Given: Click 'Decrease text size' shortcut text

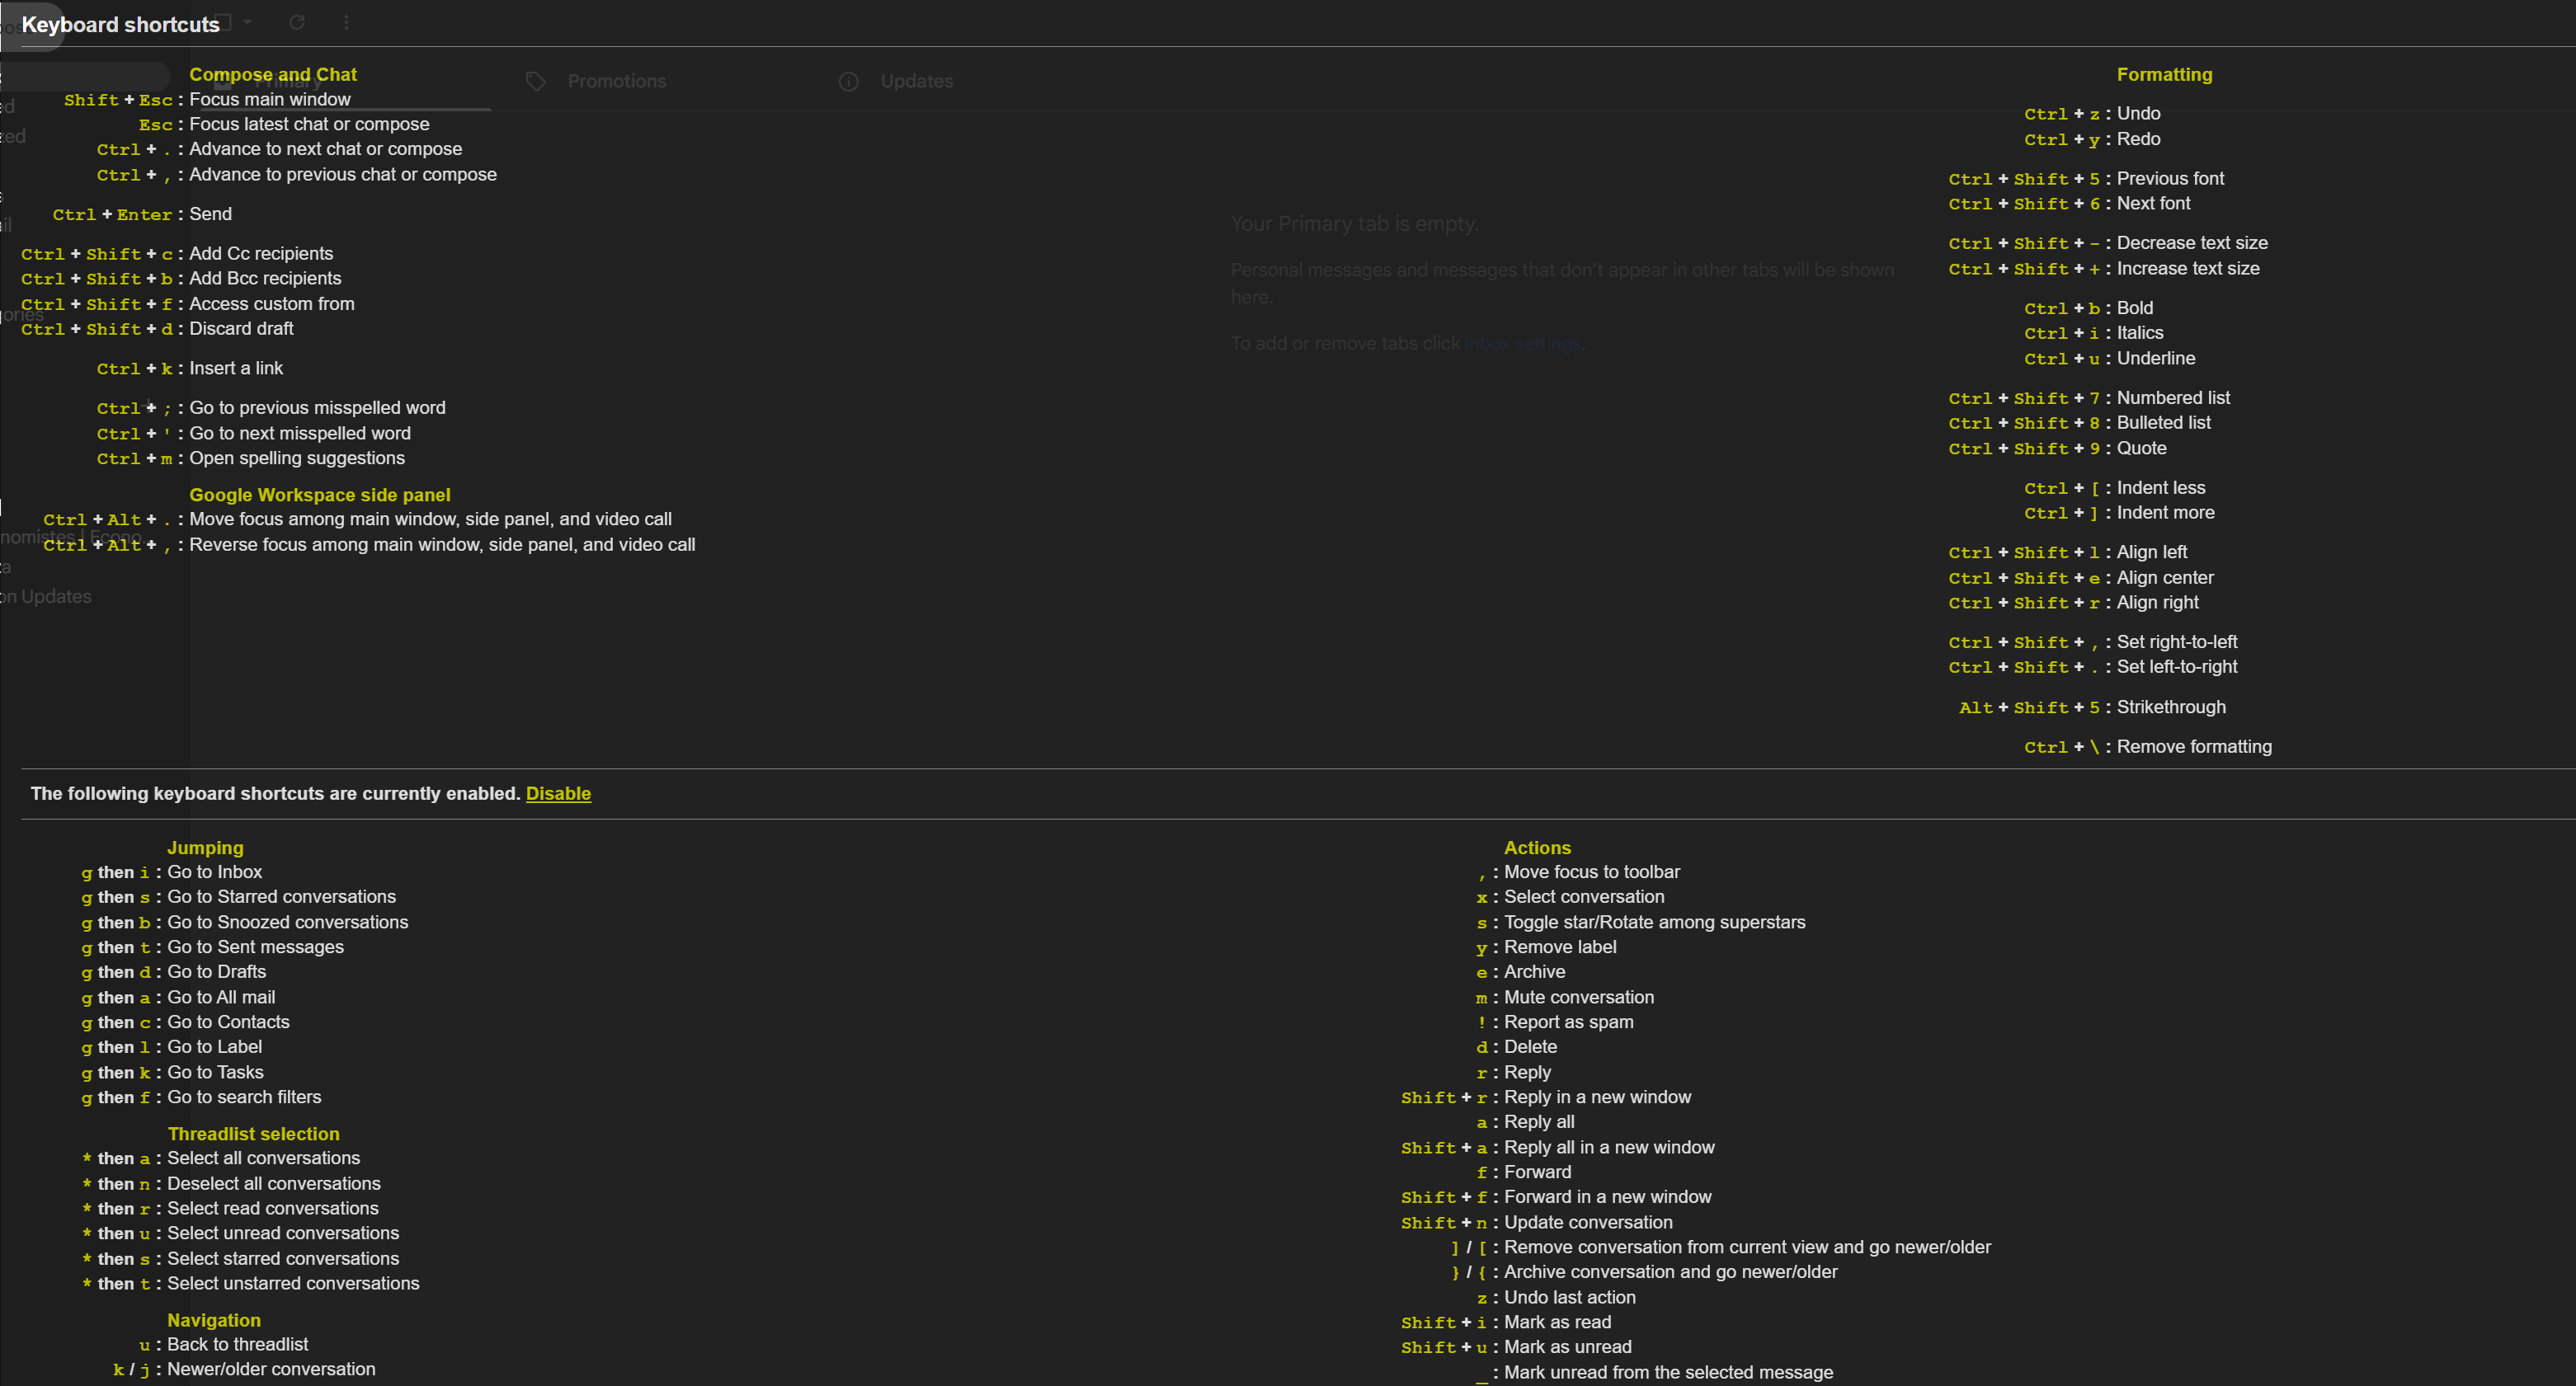Looking at the screenshot, I should click(x=2192, y=243).
